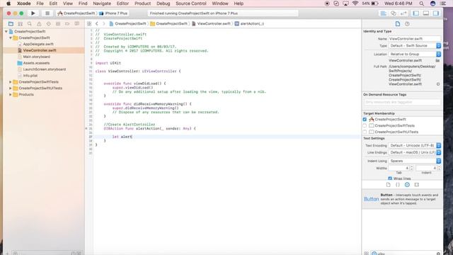Select ViewController.swift in the jump bar
Screen dimensions: 453x255
[211, 23]
